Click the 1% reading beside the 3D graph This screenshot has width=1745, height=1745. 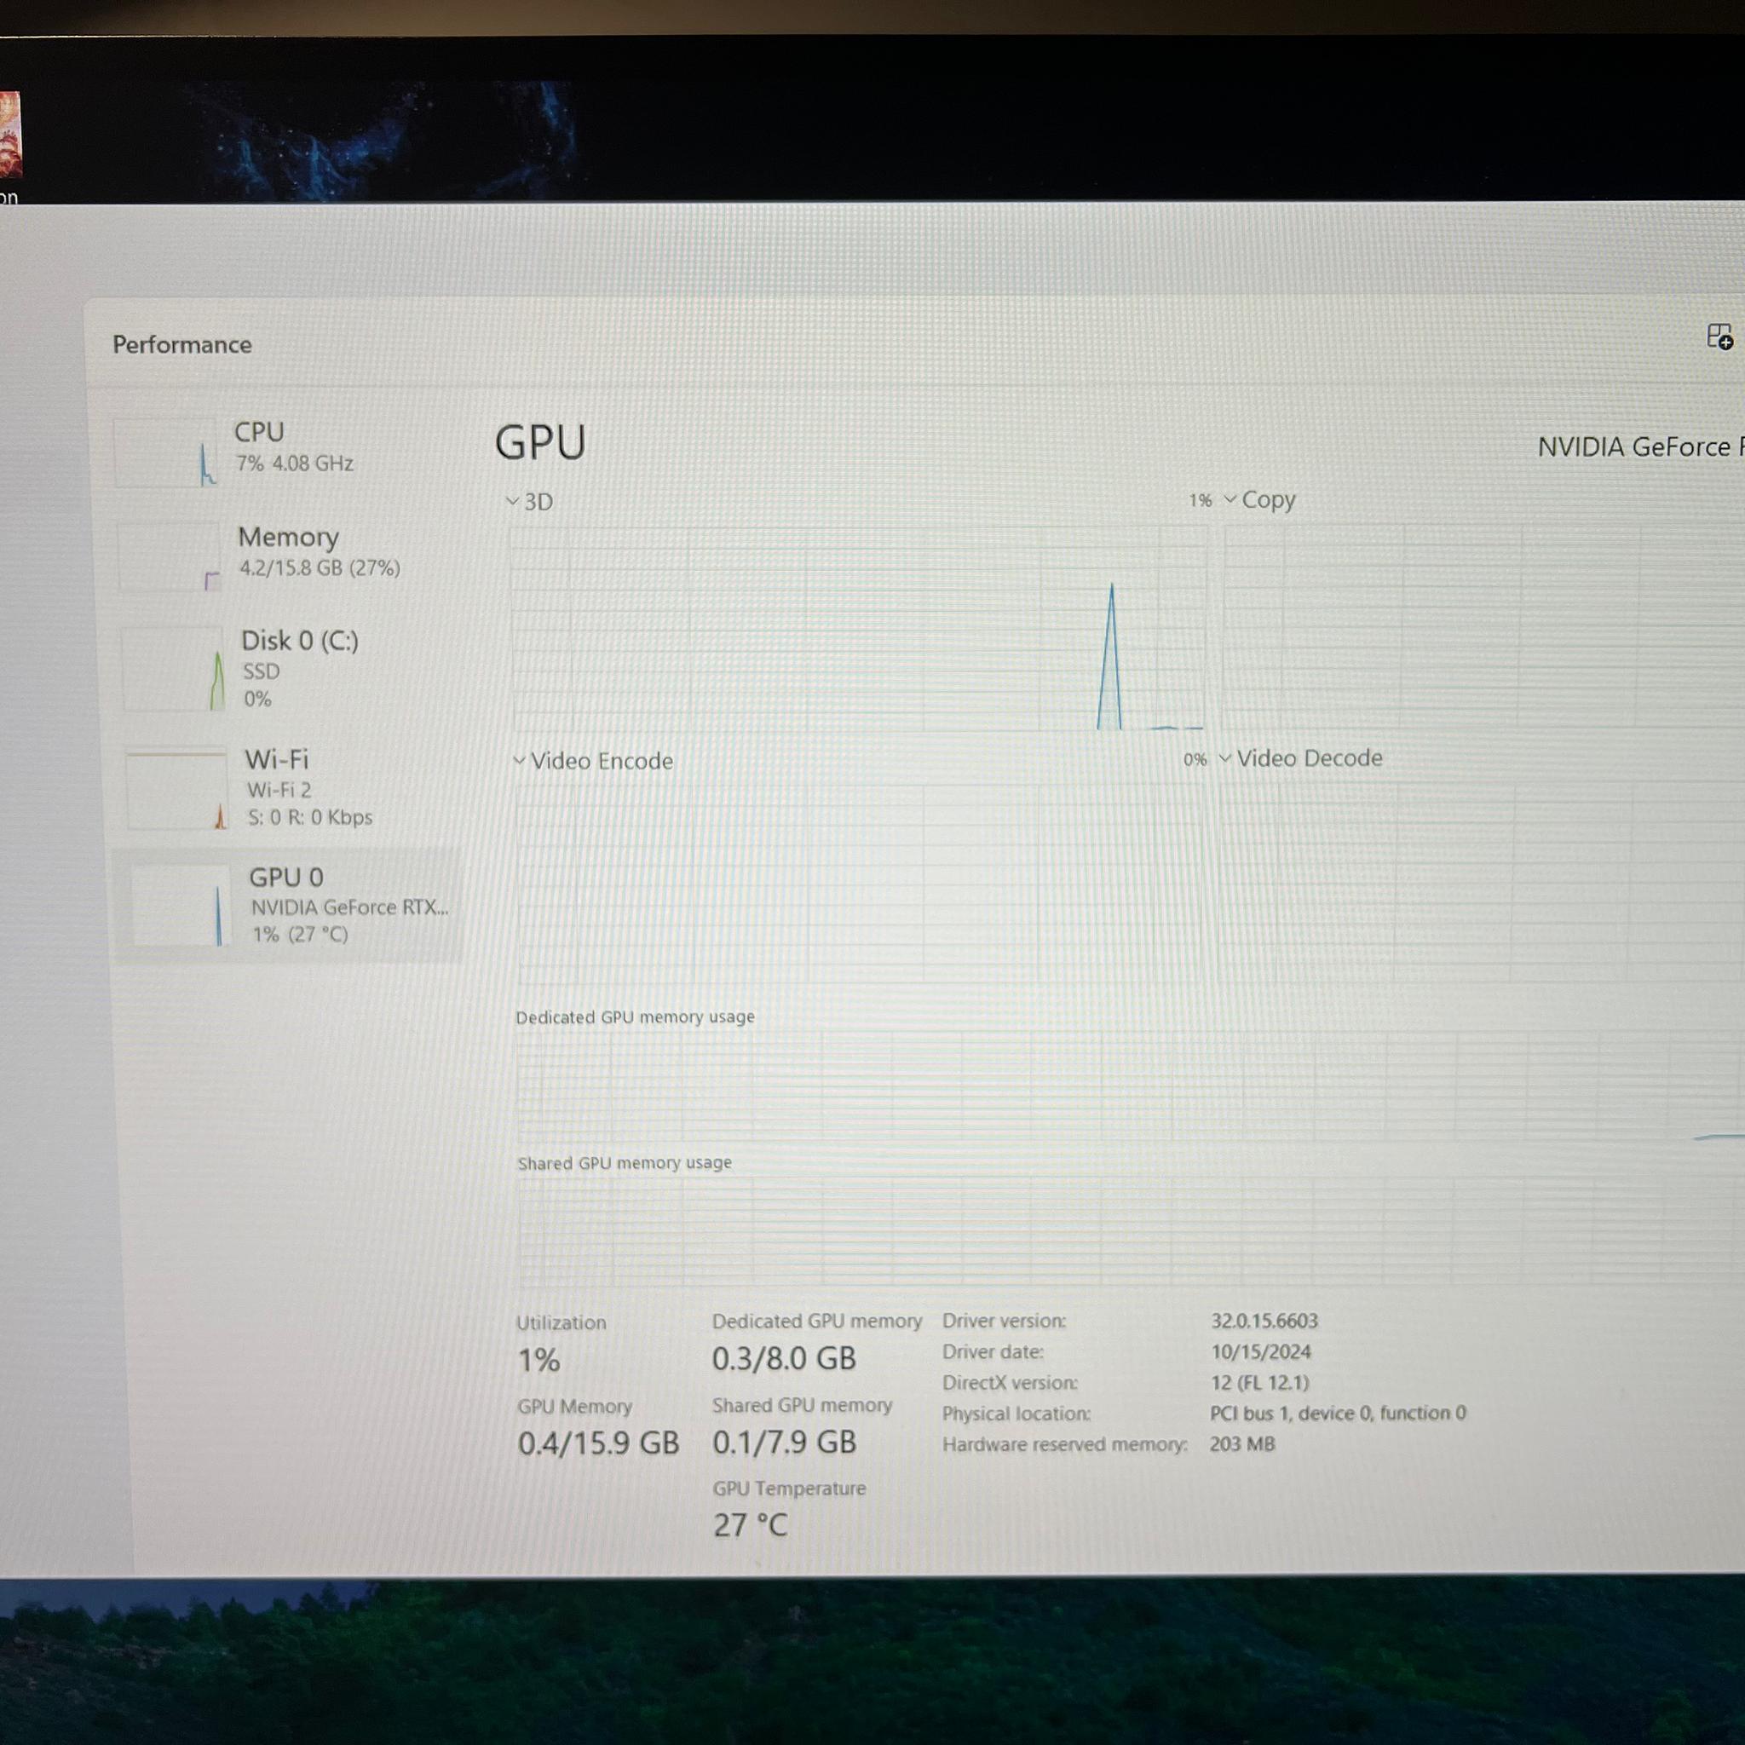(x=1200, y=499)
